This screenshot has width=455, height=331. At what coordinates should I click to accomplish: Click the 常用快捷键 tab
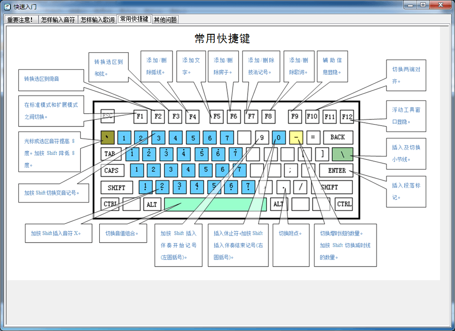[x=134, y=19]
